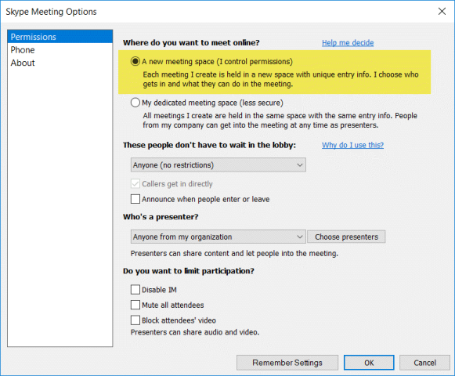Toggle the 'Callers get in directly' checkbox
Viewport: 455px width, 376px height.
click(135, 184)
